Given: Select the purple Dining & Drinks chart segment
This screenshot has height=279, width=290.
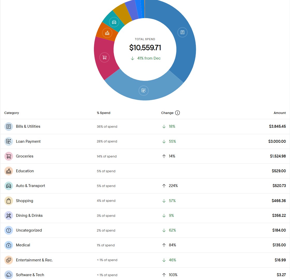Looking at the screenshot, I should (x=132, y=10).
